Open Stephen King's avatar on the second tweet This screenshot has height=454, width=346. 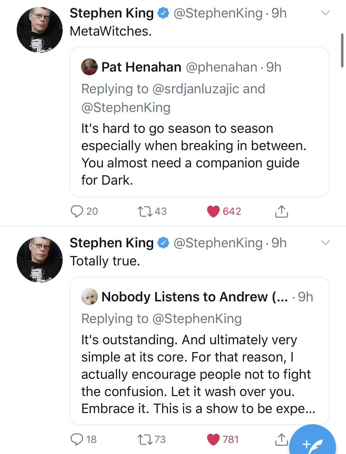tap(40, 260)
